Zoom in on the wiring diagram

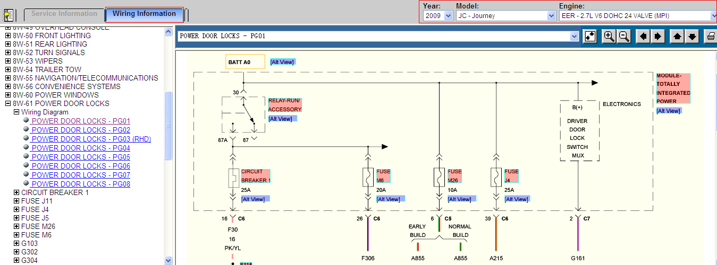(x=609, y=37)
